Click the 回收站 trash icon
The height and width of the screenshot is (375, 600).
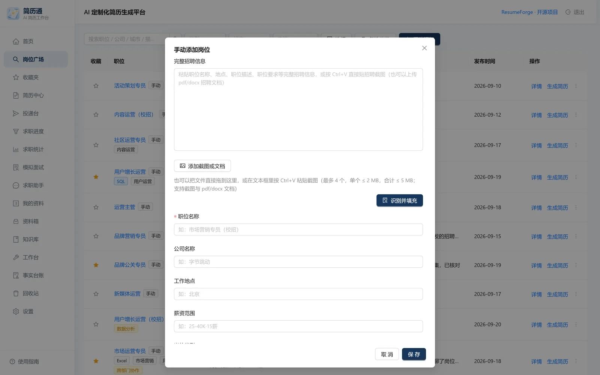point(16,293)
